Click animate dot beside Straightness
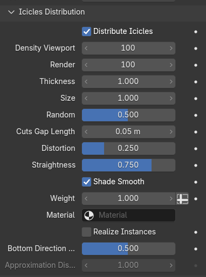The height and width of the screenshot is (277, 206). [x=196, y=165]
